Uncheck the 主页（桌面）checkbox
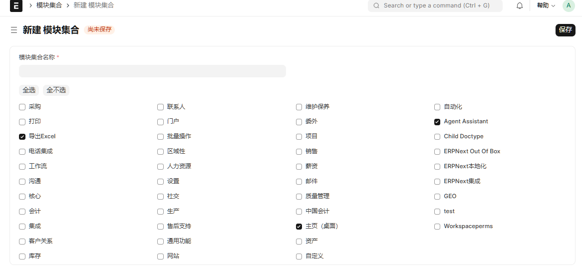 click(x=299, y=227)
